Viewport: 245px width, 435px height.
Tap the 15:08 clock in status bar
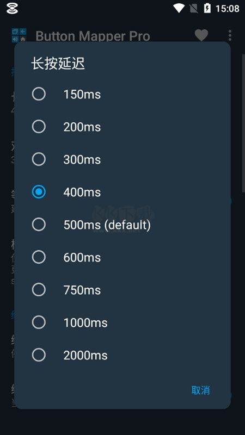click(x=228, y=9)
